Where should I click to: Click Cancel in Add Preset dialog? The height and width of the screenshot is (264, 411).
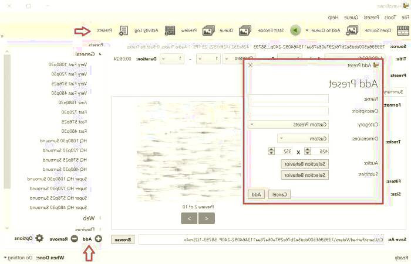(280, 194)
